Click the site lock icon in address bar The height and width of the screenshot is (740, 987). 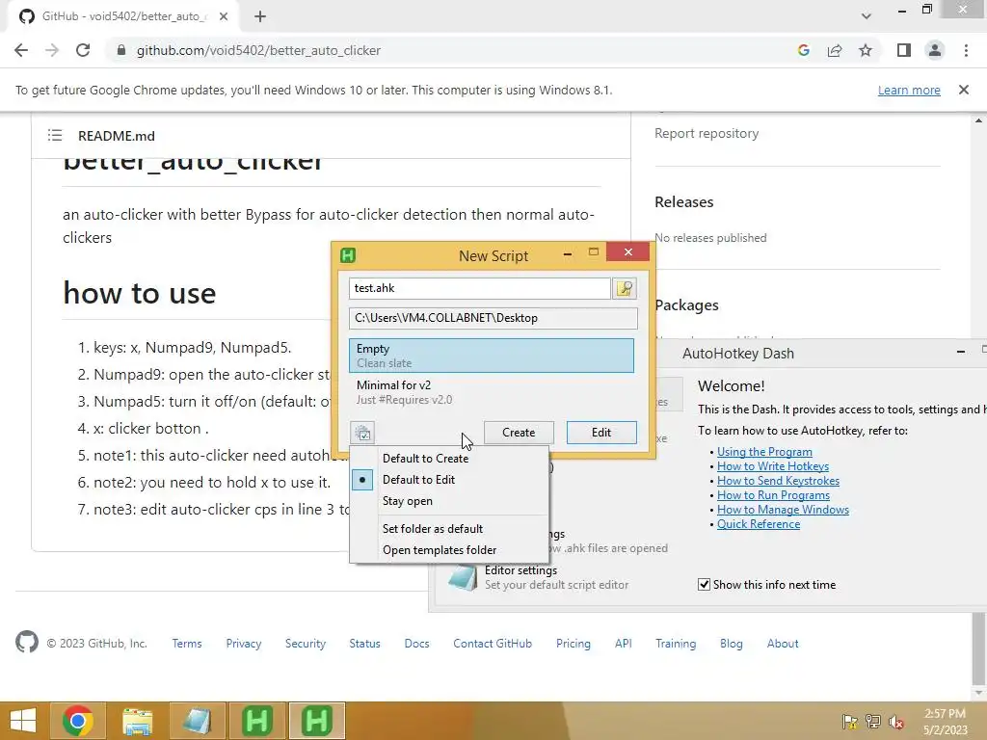121,50
